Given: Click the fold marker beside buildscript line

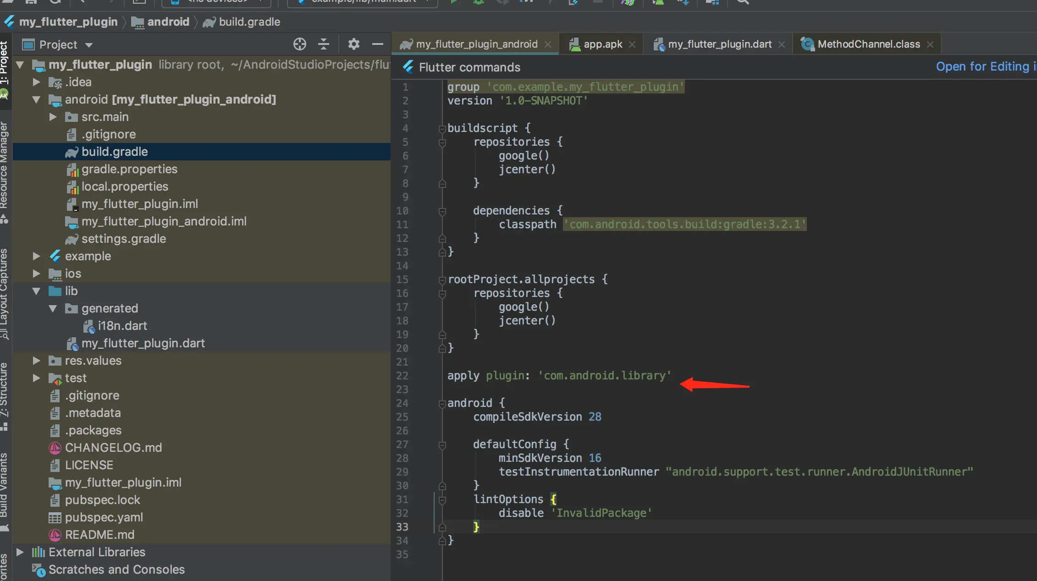Looking at the screenshot, I should [x=442, y=129].
